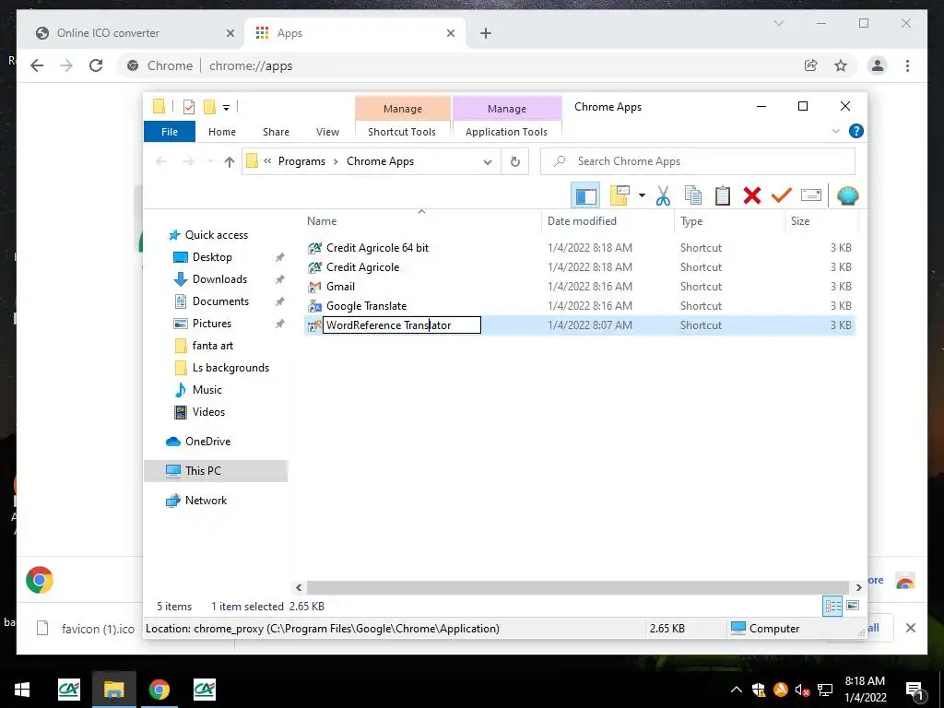Open a new Chrome tab
Image resolution: width=944 pixels, height=708 pixels.
click(486, 33)
